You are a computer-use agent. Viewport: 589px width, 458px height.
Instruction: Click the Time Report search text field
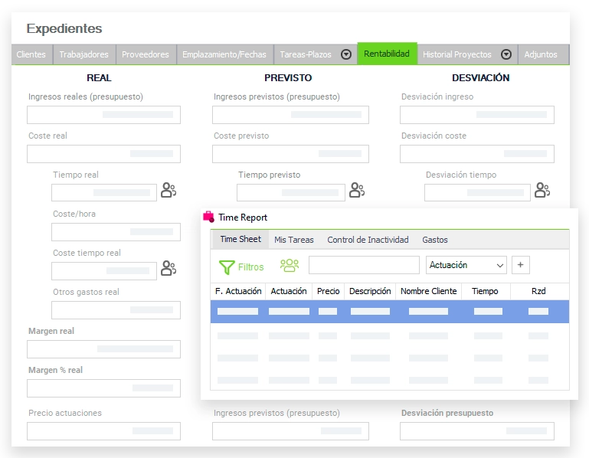[364, 265]
